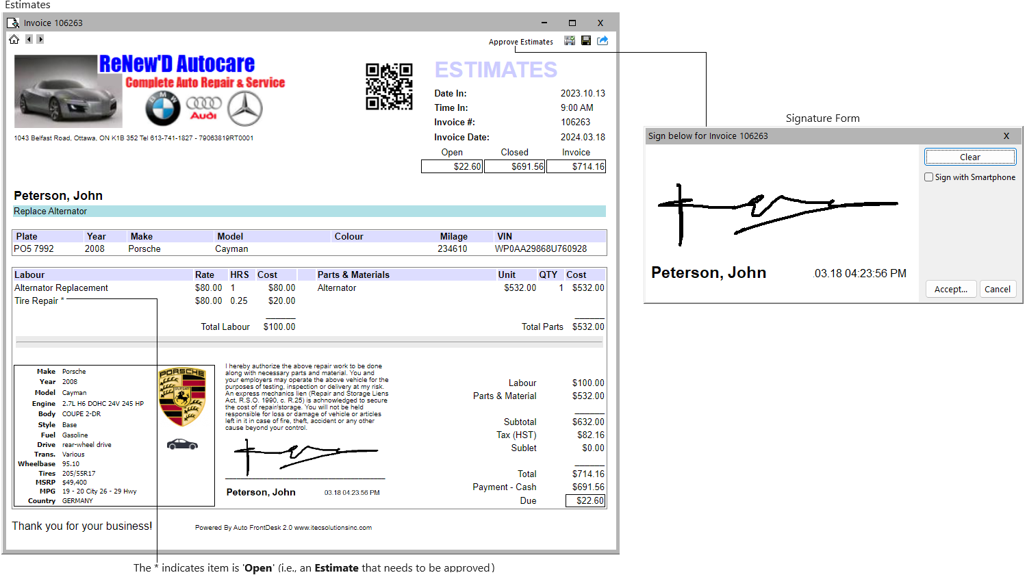Cancel the signature form
Viewport: 1027px width, 575px height.
[x=997, y=289]
